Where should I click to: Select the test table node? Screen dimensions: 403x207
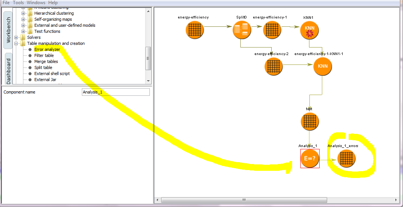[310, 122]
